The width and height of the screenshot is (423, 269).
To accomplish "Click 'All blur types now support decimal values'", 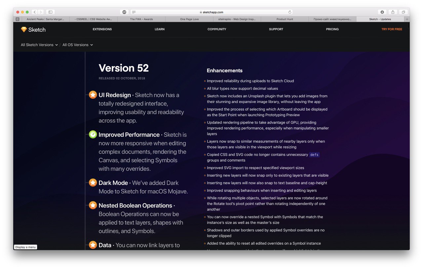I will coord(242,88).
